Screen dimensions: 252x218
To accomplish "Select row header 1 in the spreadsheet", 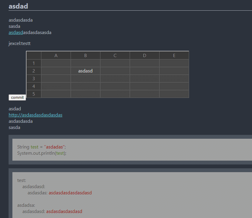I will pos(34,63).
